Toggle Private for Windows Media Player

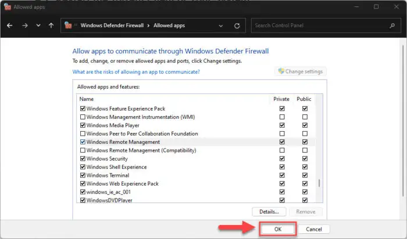click(x=282, y=125)
